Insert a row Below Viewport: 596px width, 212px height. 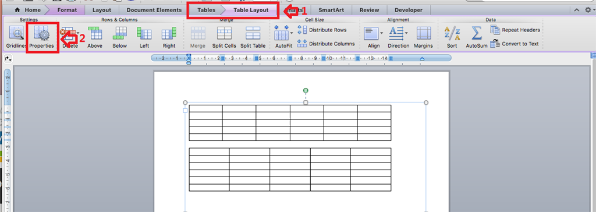point(119,37)
